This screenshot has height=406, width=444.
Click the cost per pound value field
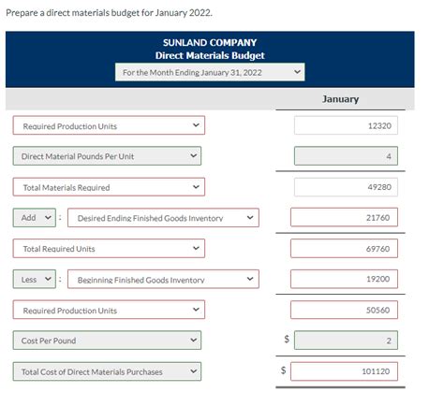pos(346,341)
